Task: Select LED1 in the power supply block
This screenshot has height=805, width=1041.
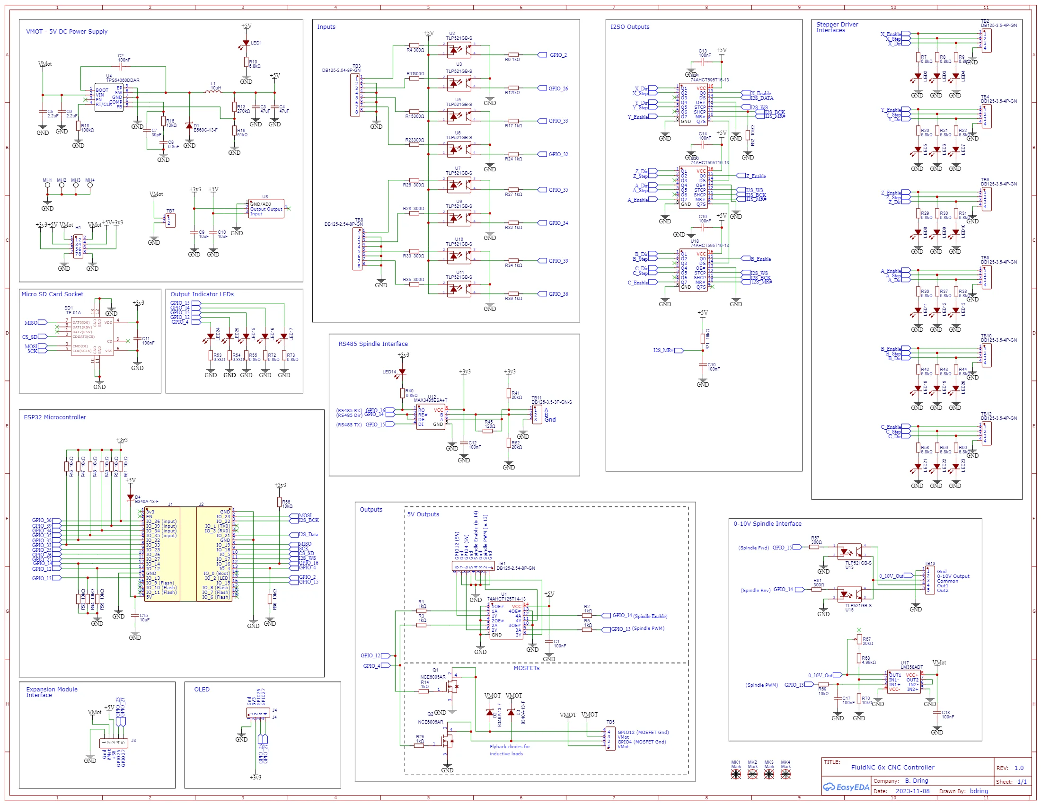Action: (246, 43)
